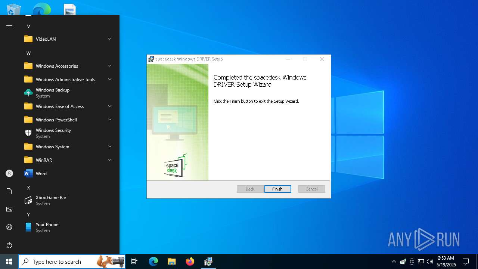Click the Cancel button in the Setup Wizard
Viewport: 478px width, 269px height.
click(311, 189)
